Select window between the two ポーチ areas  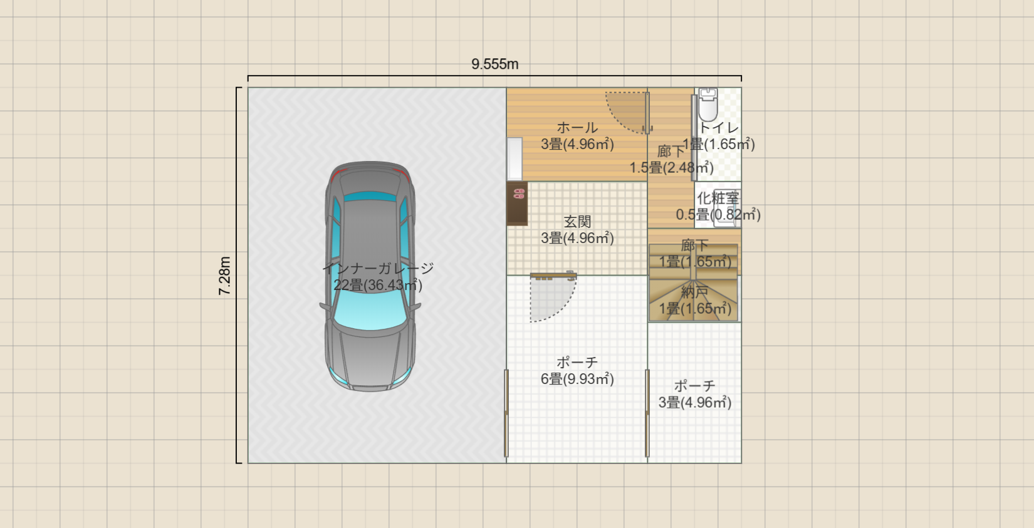(647, 413)
